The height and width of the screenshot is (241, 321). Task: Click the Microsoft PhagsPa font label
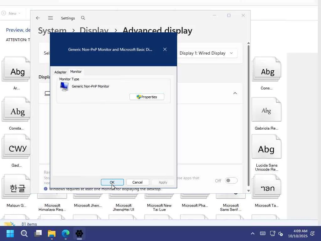195,205
